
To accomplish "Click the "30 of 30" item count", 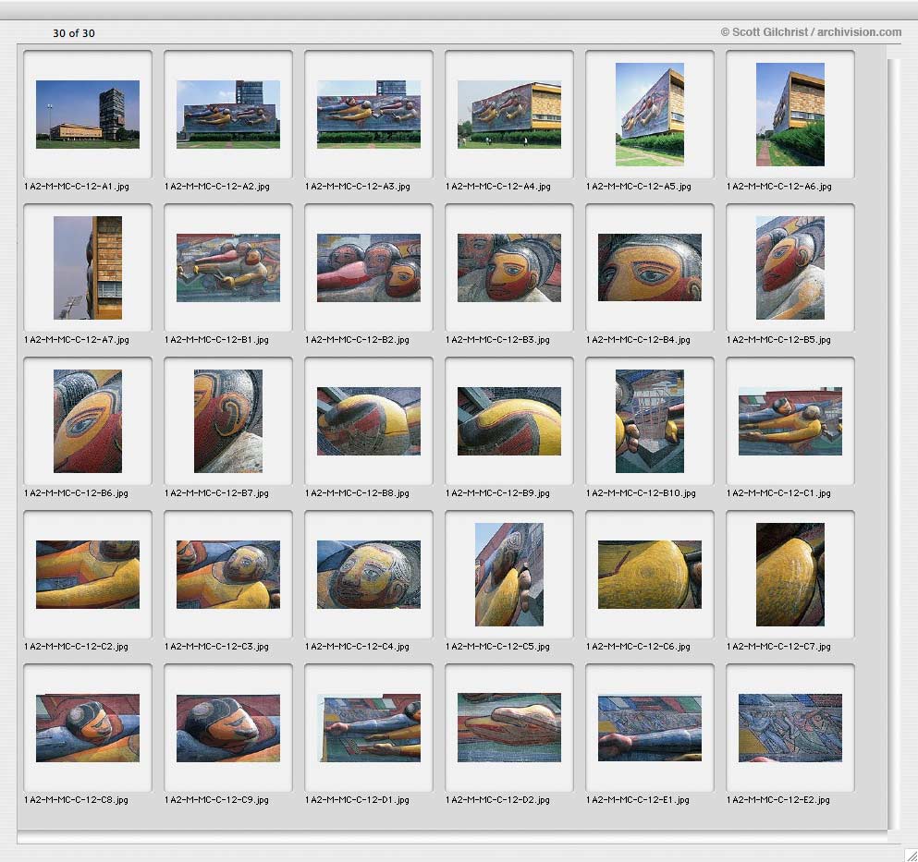I will click(x=74, y=33).
